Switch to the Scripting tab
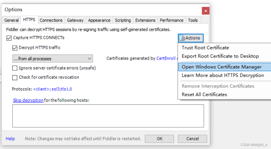 point(123,20)
